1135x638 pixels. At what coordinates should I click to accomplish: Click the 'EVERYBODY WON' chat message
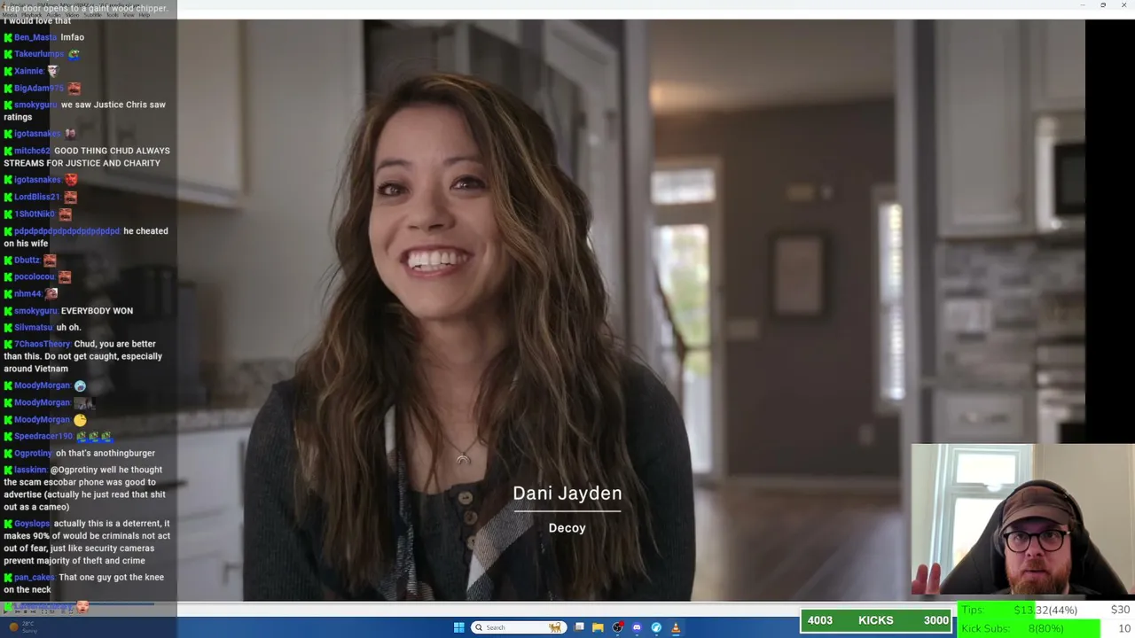coord(97,311)
